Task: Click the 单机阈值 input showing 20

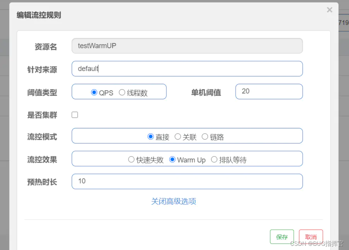Action: click(x=268, y=92)
